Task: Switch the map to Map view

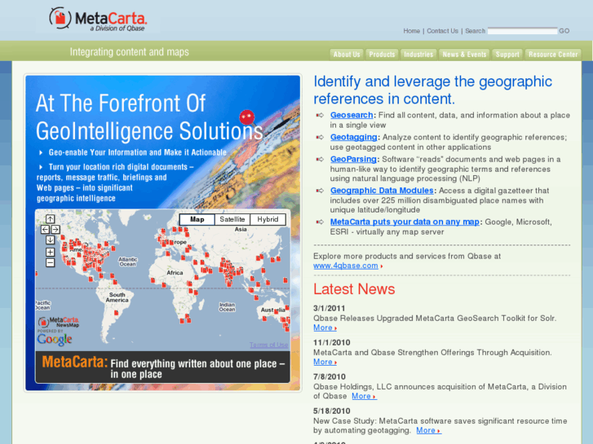Action: point(197,219)
